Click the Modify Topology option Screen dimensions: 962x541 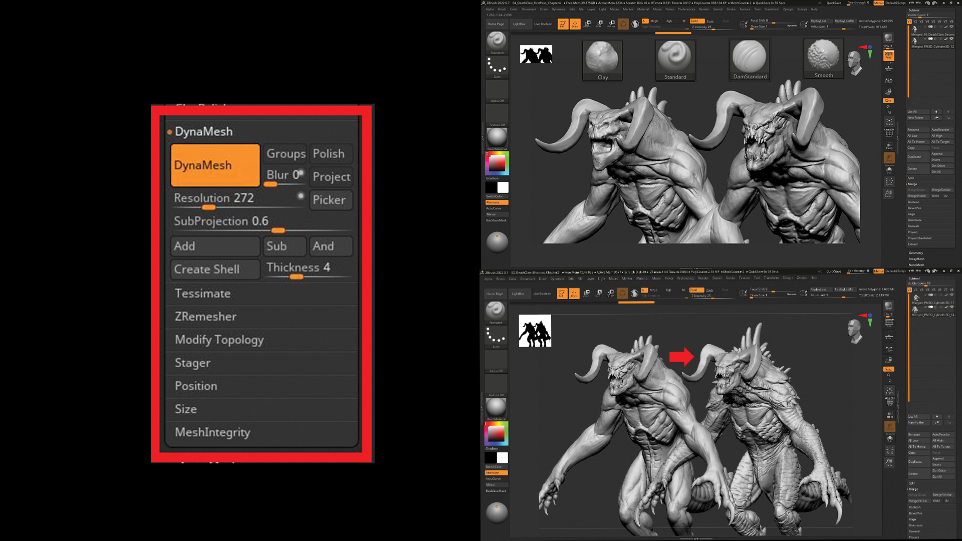tap(218, 340)
